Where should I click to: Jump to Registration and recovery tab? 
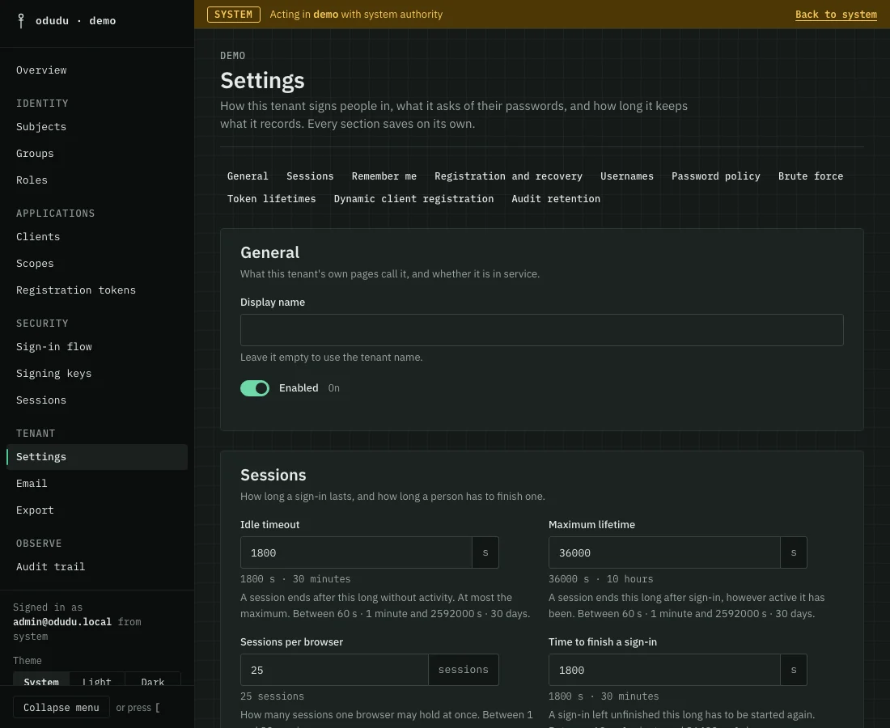pyautogui.click(x=508, y=176)
